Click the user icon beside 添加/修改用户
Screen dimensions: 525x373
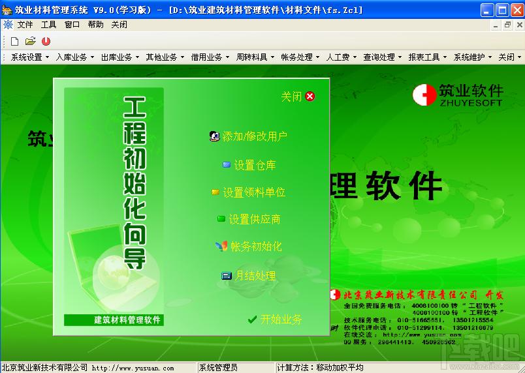click(214, 136)
